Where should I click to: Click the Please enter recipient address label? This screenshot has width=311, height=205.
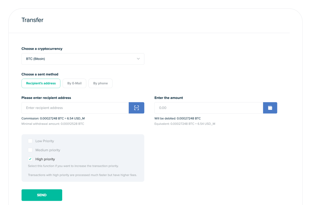click(x=46, y=98)
